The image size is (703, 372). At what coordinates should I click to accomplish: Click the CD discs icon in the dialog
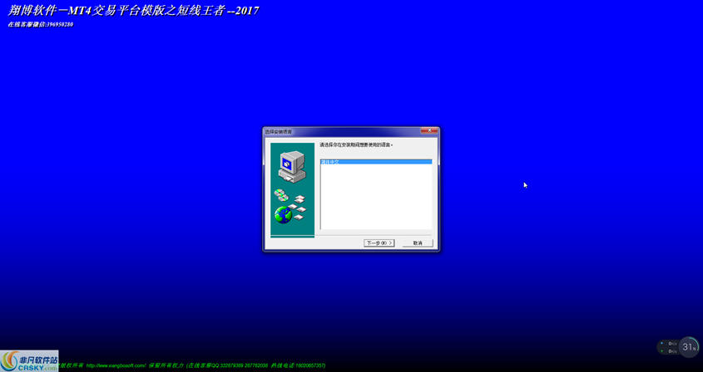pos(281,195)
